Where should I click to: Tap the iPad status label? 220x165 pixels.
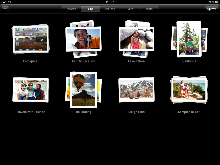(x=3, y=2)
